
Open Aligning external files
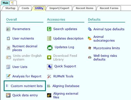66,95
